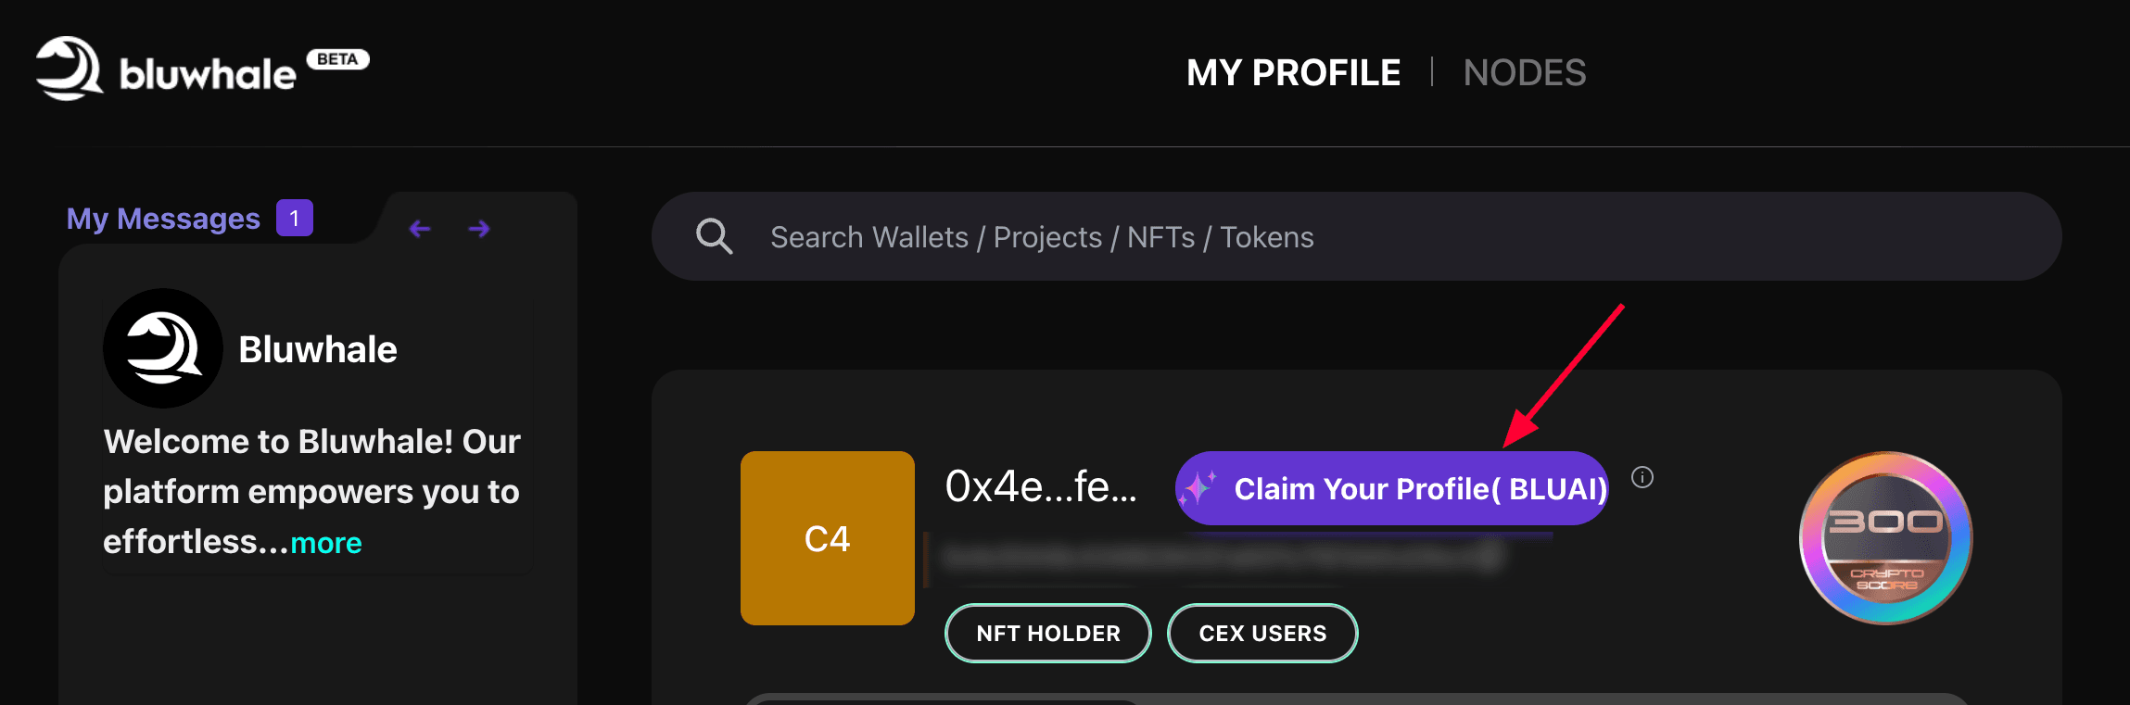Screen dimensions: 2130x705
Task: Select the sparkle icon on the Claim button
Action: pos(1199,488)
